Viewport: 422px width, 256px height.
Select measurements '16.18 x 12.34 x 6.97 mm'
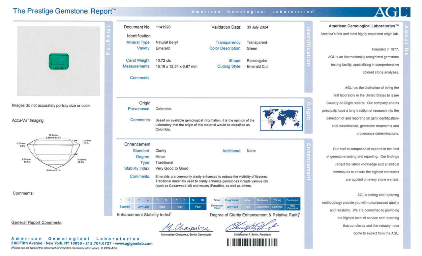tap(176, 66)
